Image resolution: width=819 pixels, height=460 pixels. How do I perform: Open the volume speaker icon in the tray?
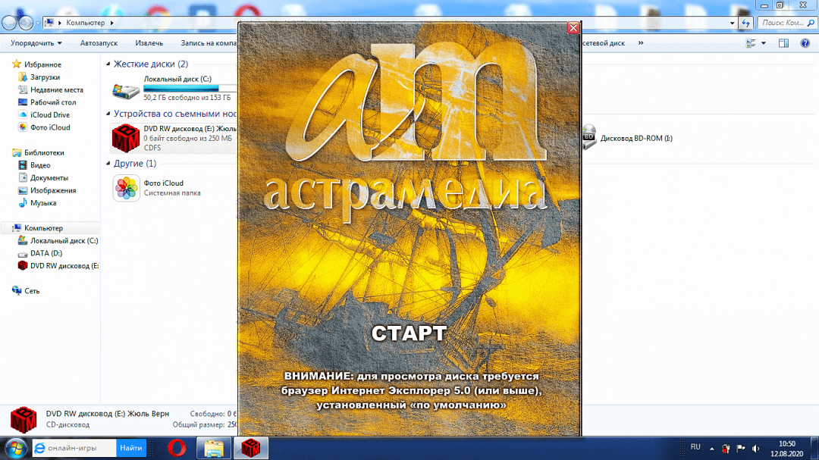click(x=756, y=449)
